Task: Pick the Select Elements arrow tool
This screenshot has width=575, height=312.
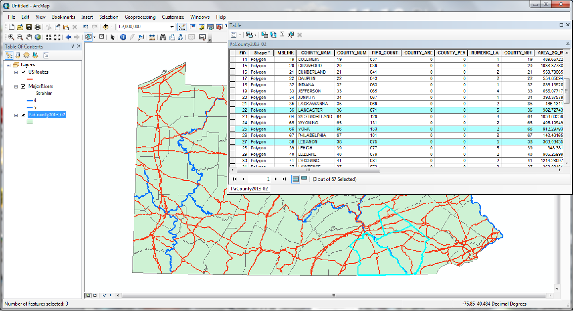Action: [x=112, y=38]
